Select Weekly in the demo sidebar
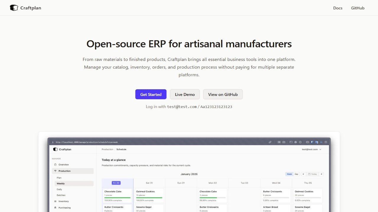 click(x=74, y=183)
